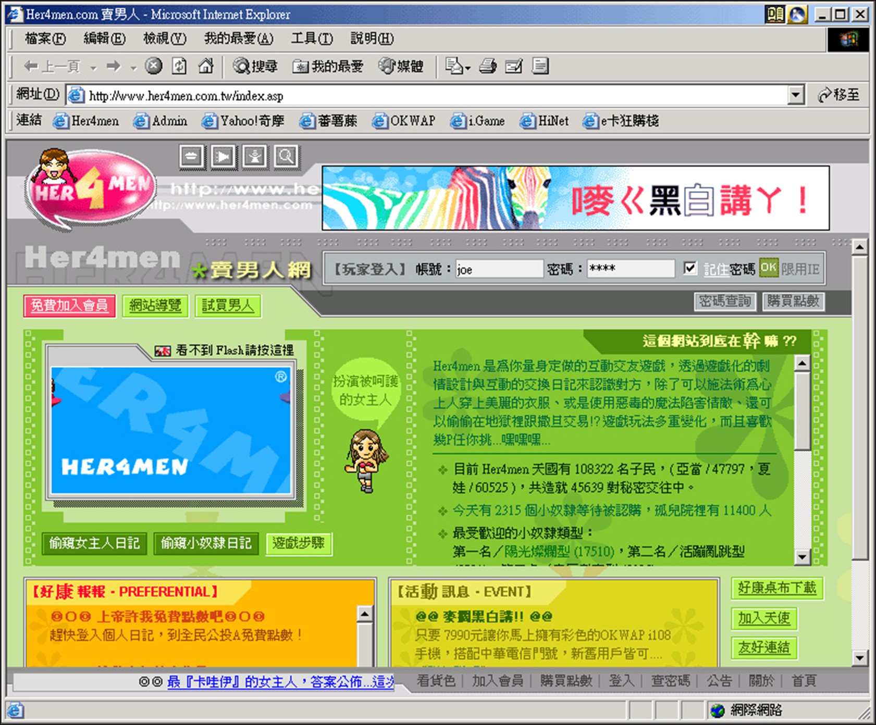Open the 檢視(V) View menu

pos(165,38)
